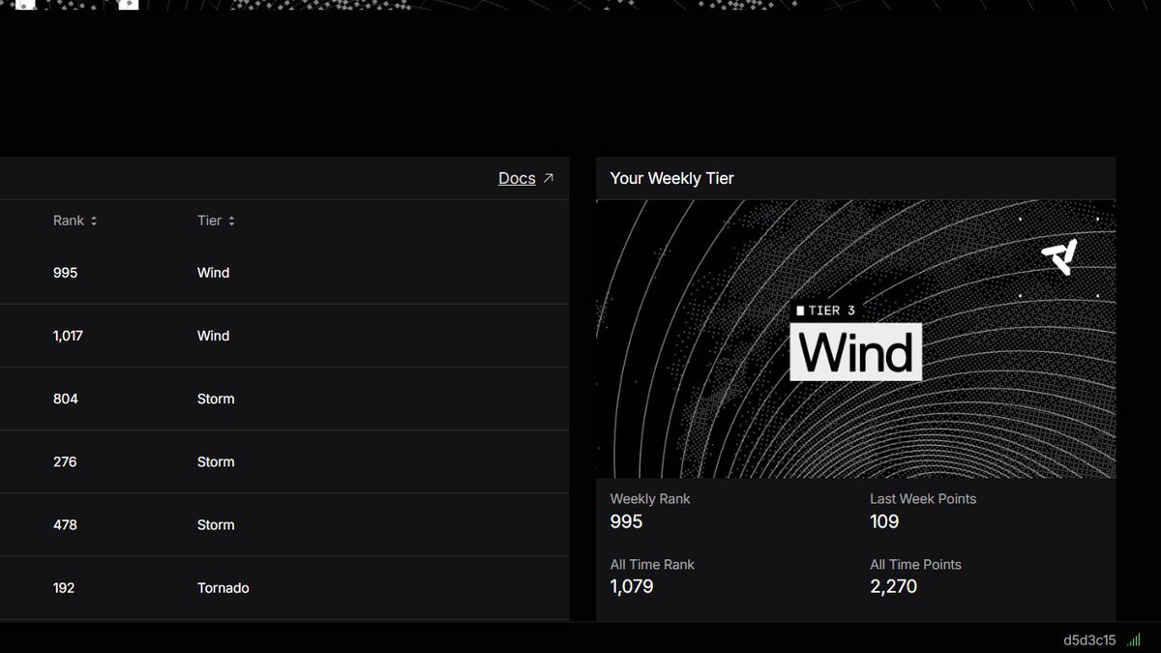The height and width of the screenshot is (653, 1161).
Task: Open the Docs link
Action: tap(517, 178)
